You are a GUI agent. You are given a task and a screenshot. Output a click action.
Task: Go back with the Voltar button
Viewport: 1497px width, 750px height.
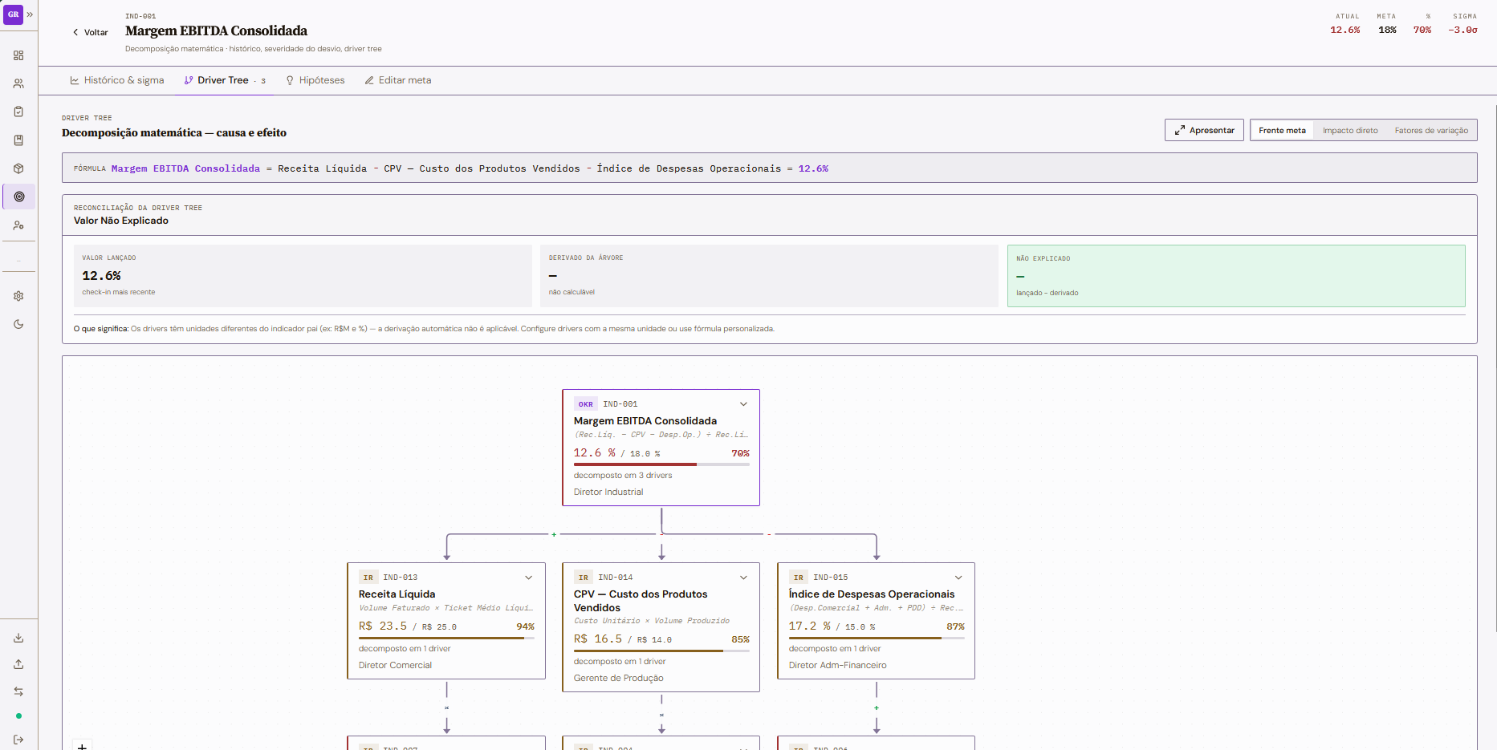(90, 33)
